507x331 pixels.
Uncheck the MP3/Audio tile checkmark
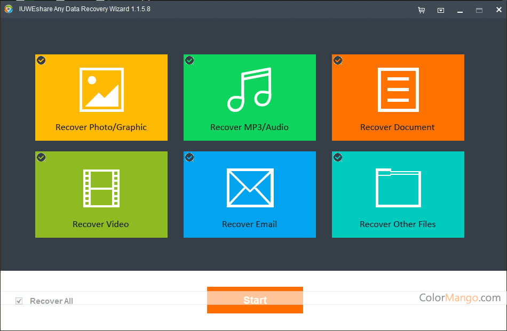[189, 60]
